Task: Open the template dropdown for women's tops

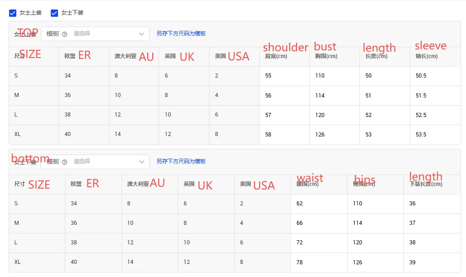Action: [95, 34]
